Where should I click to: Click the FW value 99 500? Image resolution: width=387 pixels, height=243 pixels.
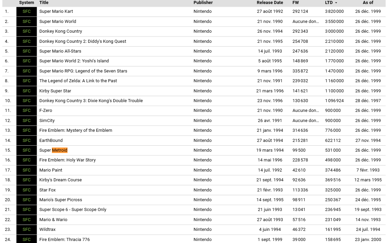[299, 150]
